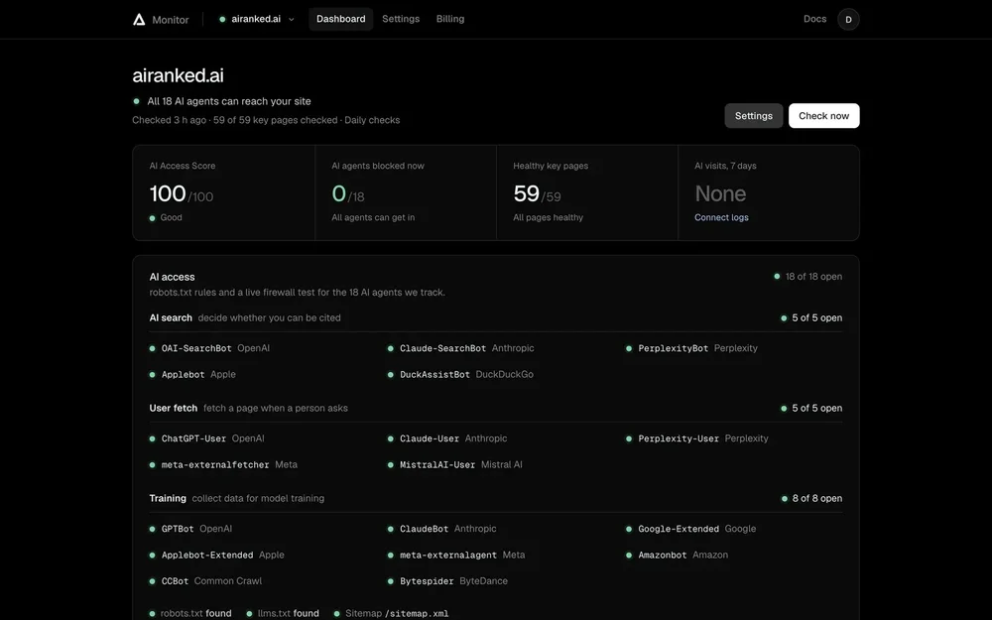
Task: Click the User fetch category label
Action: coord(174,408)
